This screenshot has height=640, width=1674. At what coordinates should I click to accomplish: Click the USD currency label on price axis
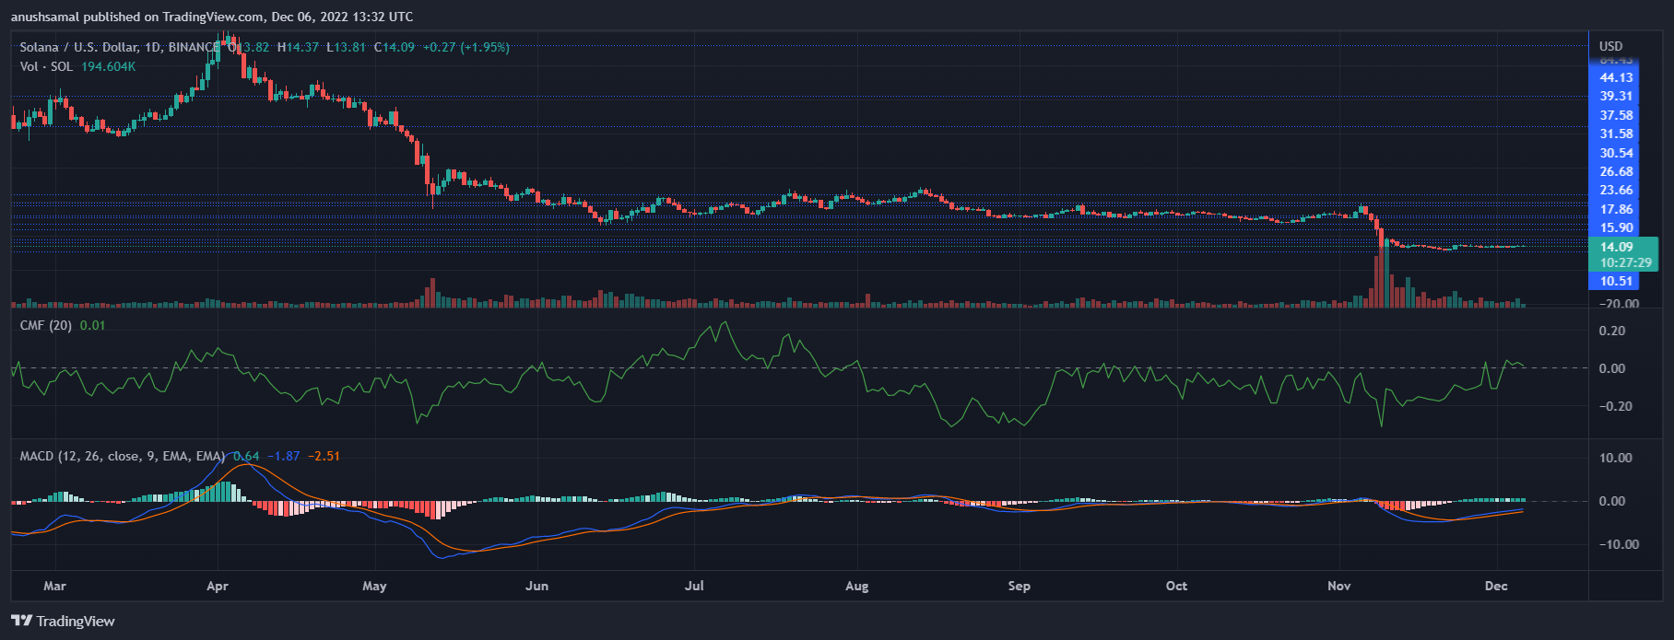[1610, 46]
